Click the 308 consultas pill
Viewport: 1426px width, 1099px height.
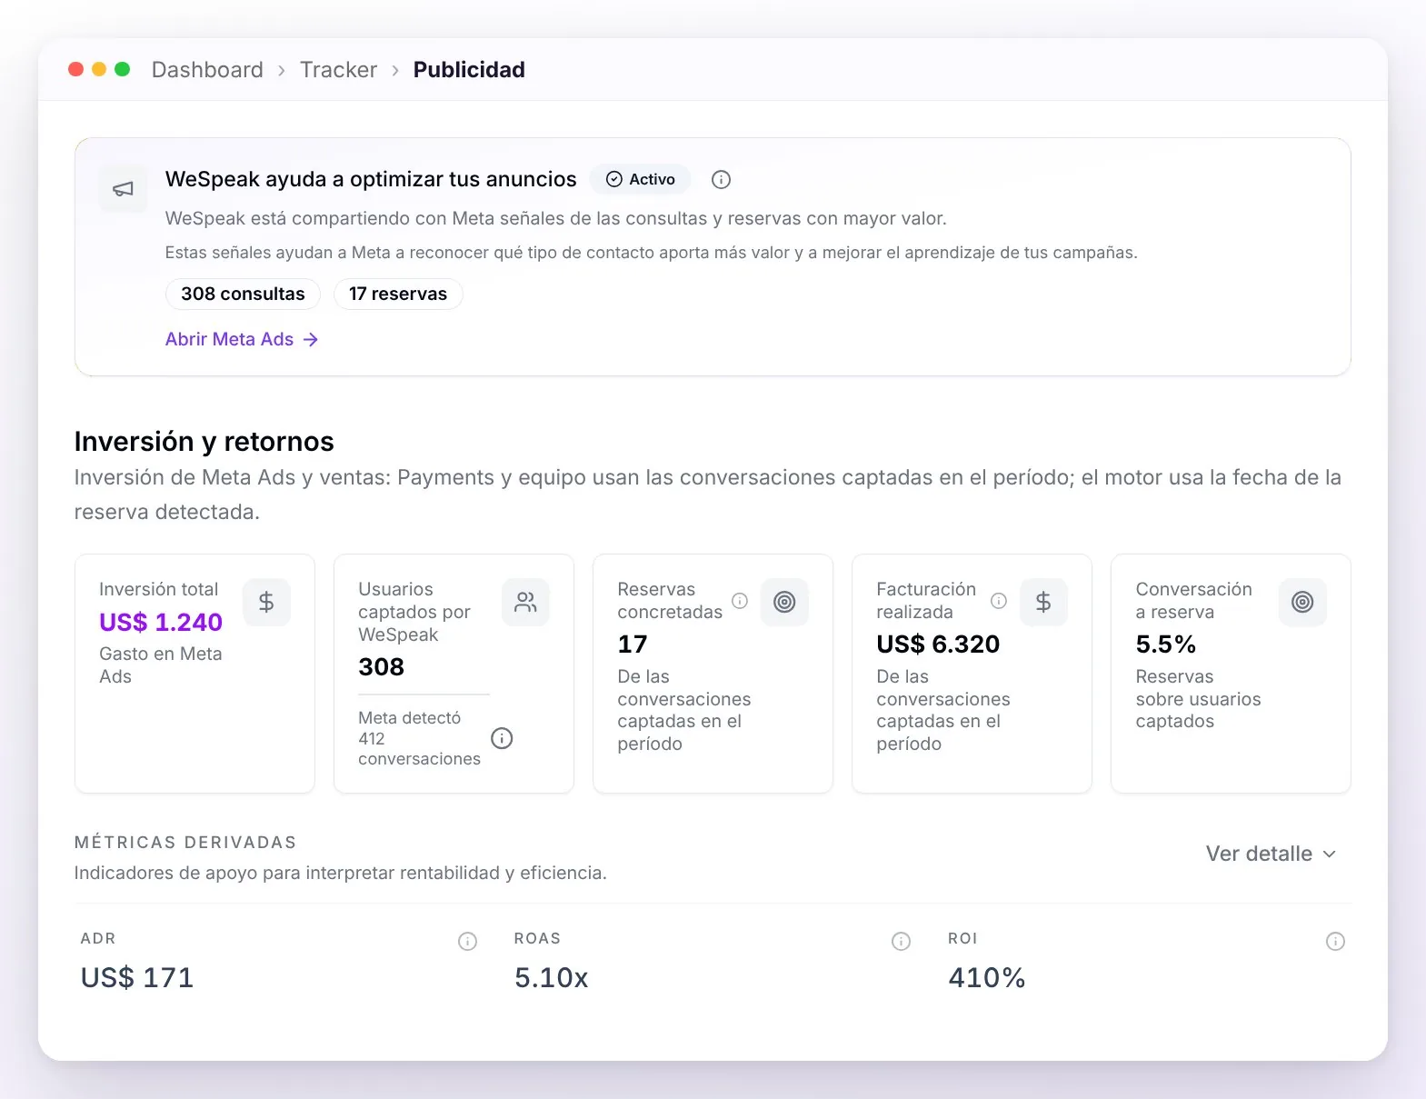pyautogui.click(x=243, y=294)
